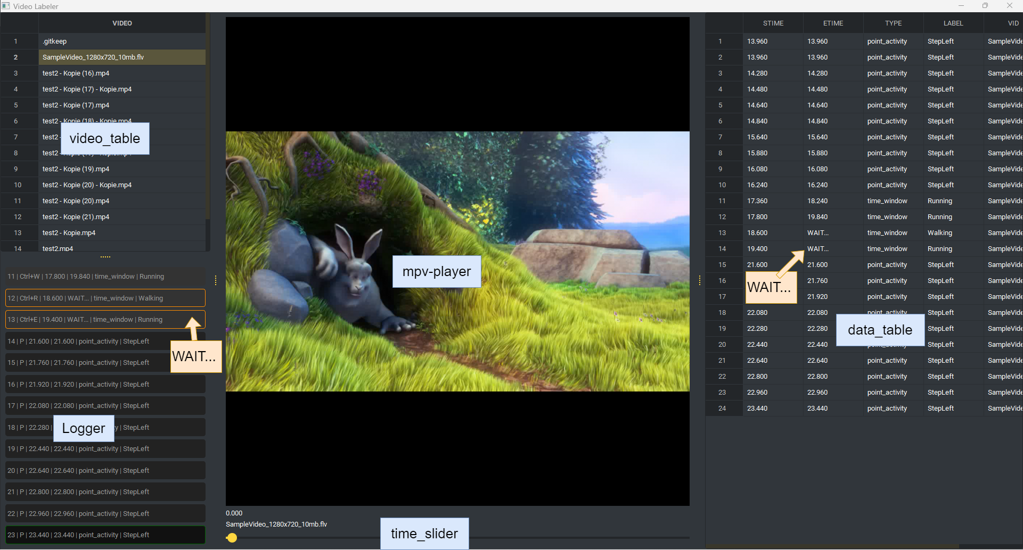Click STIME cell 23.440 in row 24

tap(773, 409)
